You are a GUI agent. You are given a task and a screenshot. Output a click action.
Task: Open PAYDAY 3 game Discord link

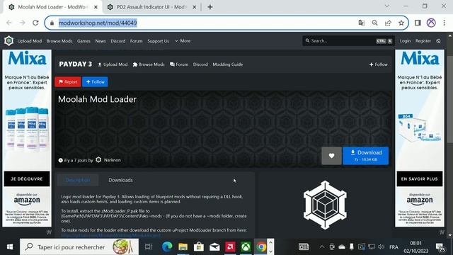200,64
